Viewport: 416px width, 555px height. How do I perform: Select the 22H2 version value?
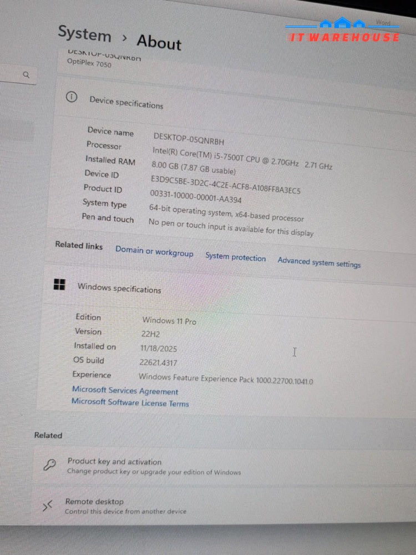tap(151, 334)
